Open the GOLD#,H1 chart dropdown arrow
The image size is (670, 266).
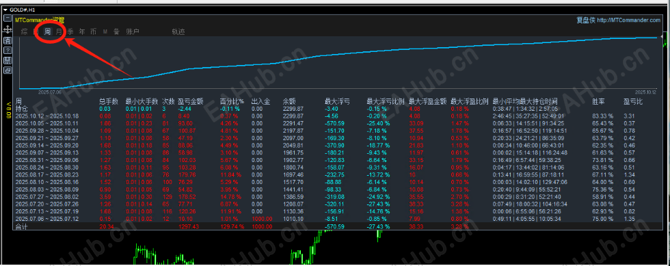(x=5, y=10)
